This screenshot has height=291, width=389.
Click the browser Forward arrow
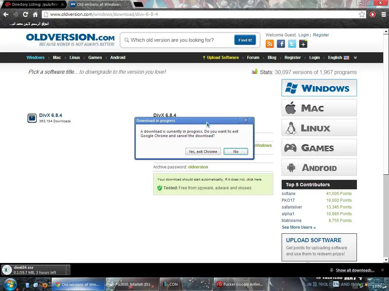click(x=16, y=14)
